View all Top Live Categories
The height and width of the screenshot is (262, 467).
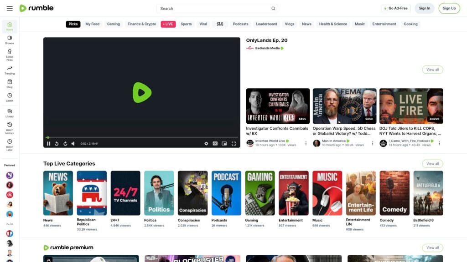pos(432,164)
